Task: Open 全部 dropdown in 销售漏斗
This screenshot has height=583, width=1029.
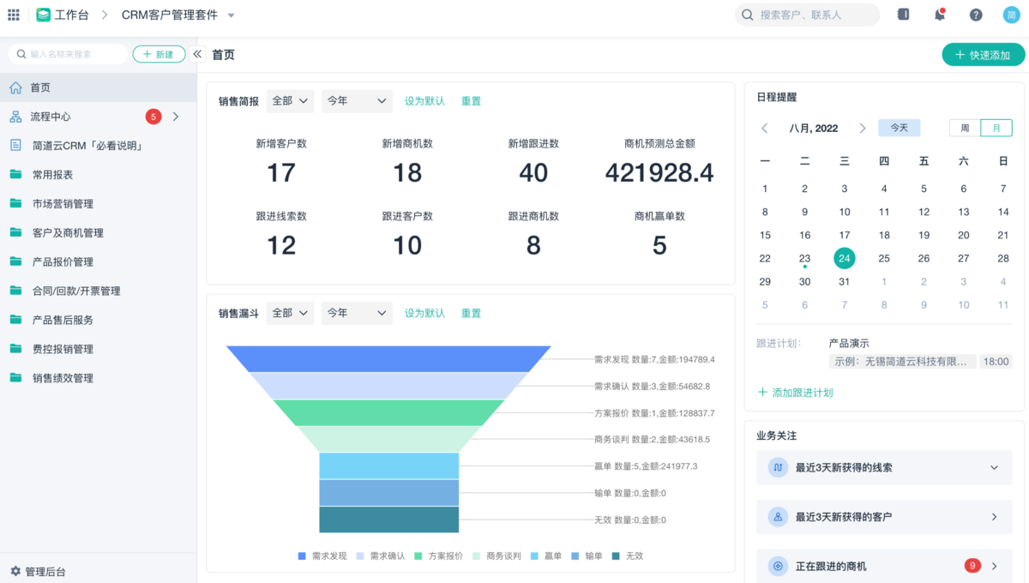Action: coord(290,314)
